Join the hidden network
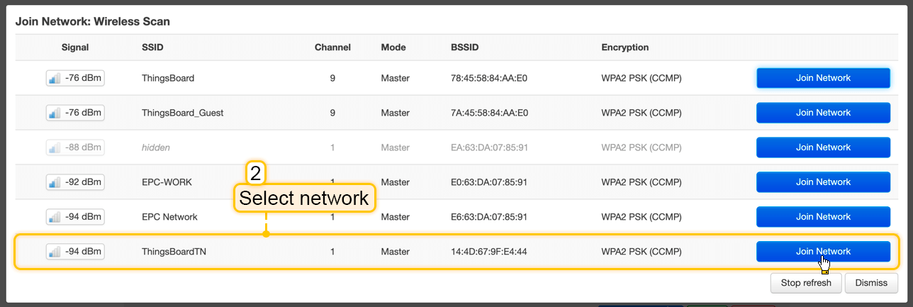Viewport: 913px width, 307px height. pyautogui.click(x=823, y=147)
